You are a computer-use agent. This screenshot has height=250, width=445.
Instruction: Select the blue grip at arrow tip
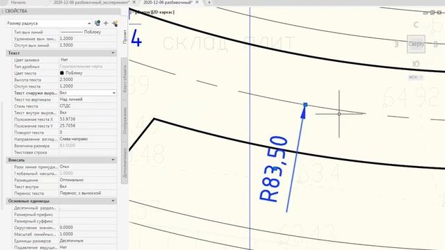pyautogui.click(x=305, y=105)
